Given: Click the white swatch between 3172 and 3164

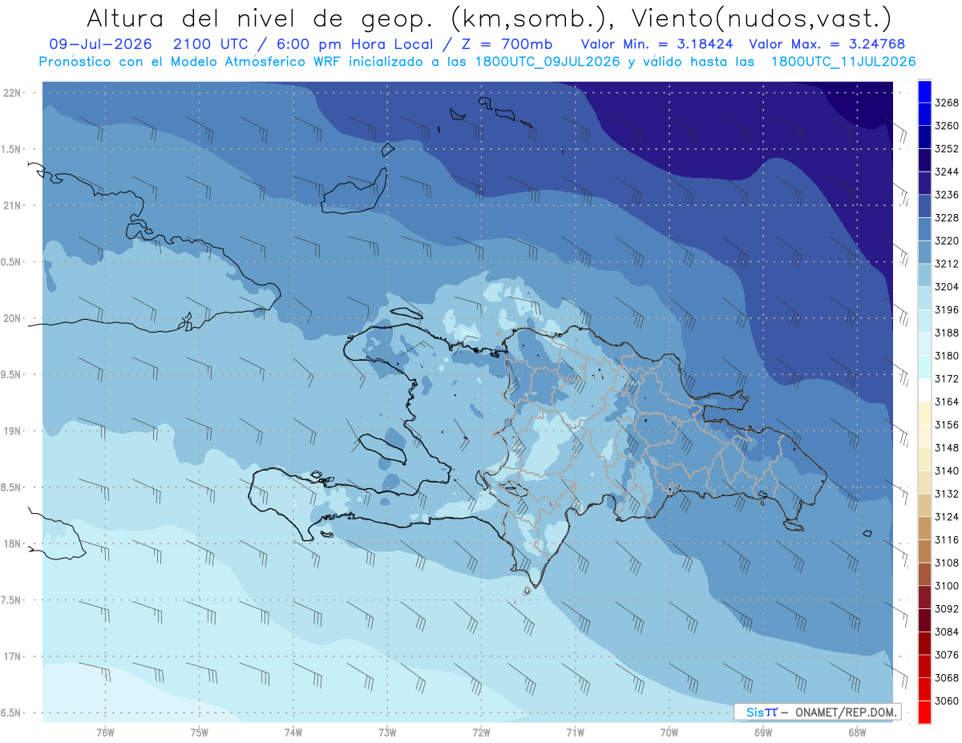Looking at the screenshot, I should 924,390.
